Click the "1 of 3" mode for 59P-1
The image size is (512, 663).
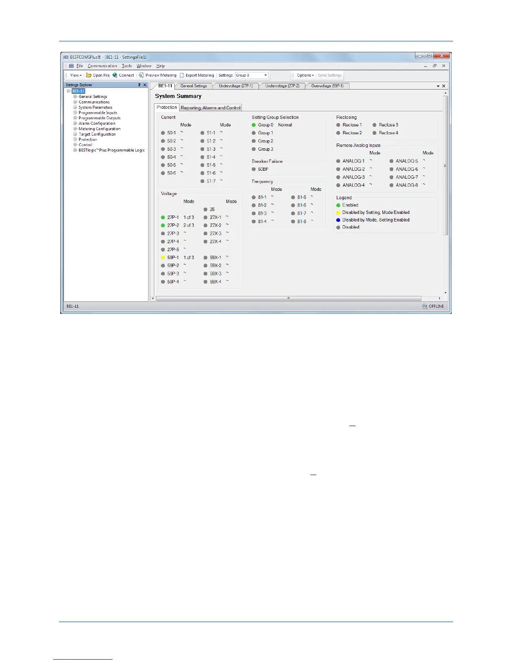pos(189,258)
